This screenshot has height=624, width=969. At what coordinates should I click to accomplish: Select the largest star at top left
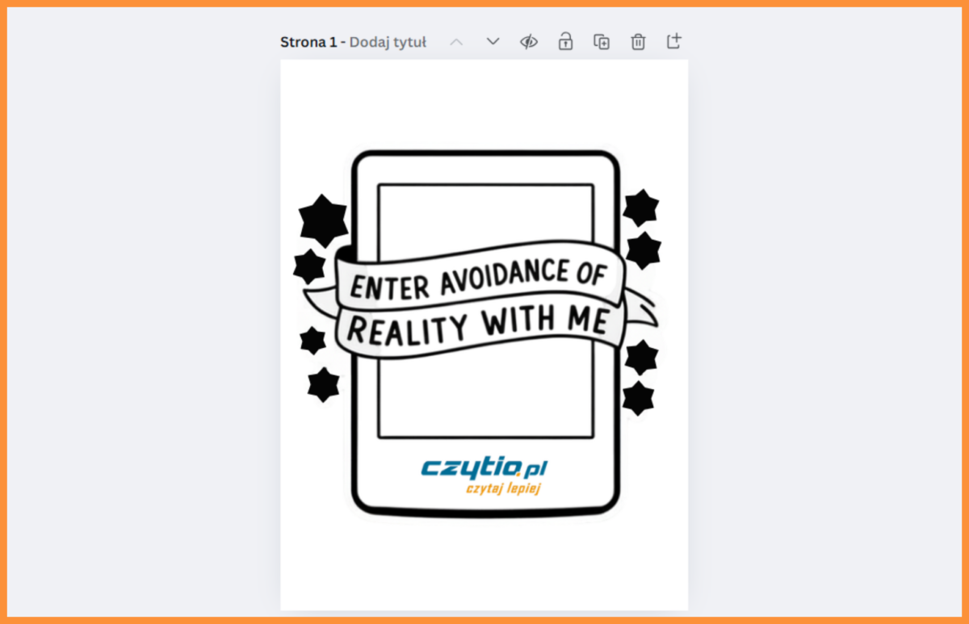(x=323, y=220)
